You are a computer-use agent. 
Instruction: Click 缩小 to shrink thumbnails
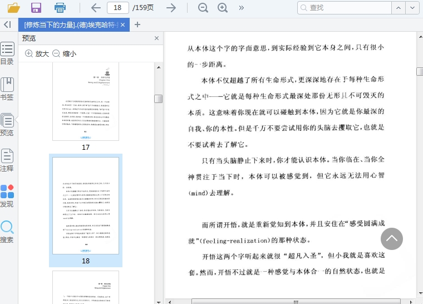(x=64, y=53)
